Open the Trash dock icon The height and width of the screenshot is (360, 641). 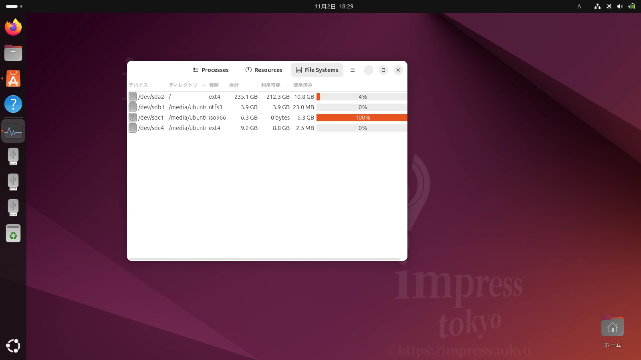[x=13, y=233]
